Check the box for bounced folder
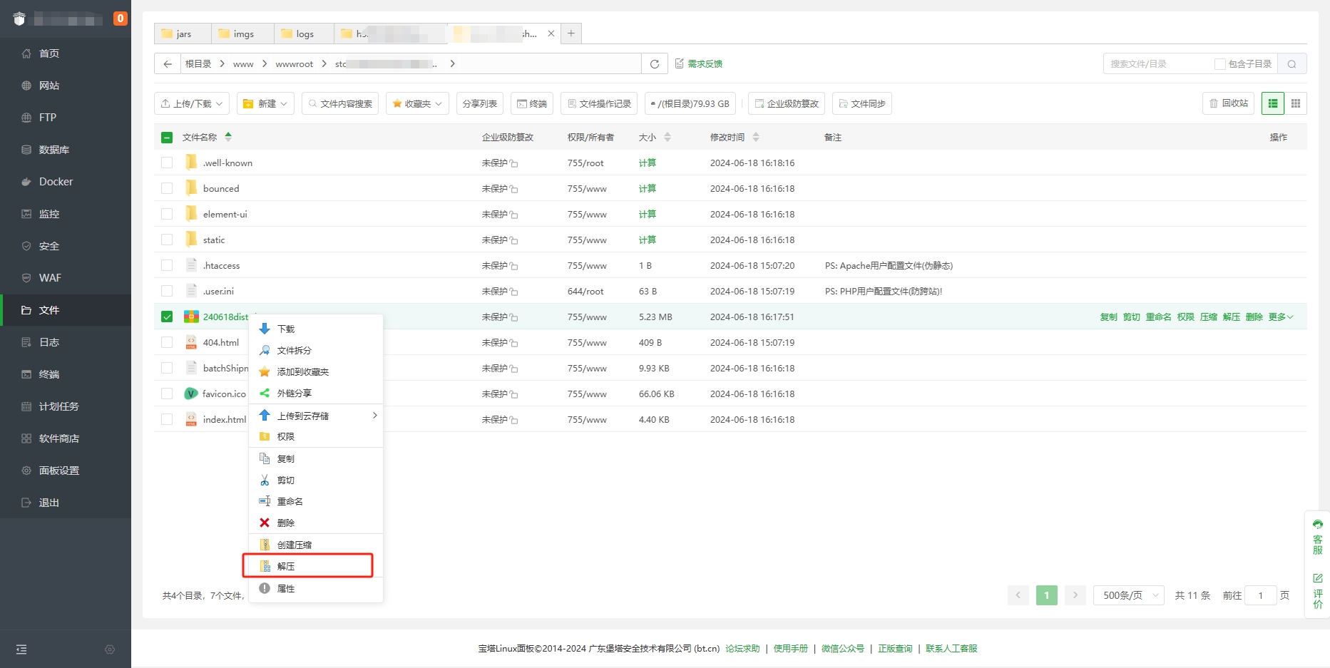1330x668 pixels. tap(167, 189)
